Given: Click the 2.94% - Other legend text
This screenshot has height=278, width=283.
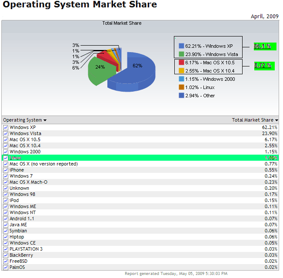Looking at the screenshot, I should tap(200, 96).
